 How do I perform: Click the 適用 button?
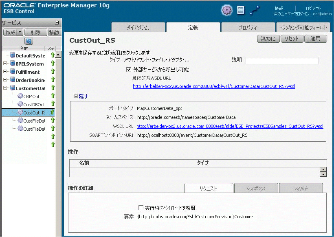click(316, 39)
